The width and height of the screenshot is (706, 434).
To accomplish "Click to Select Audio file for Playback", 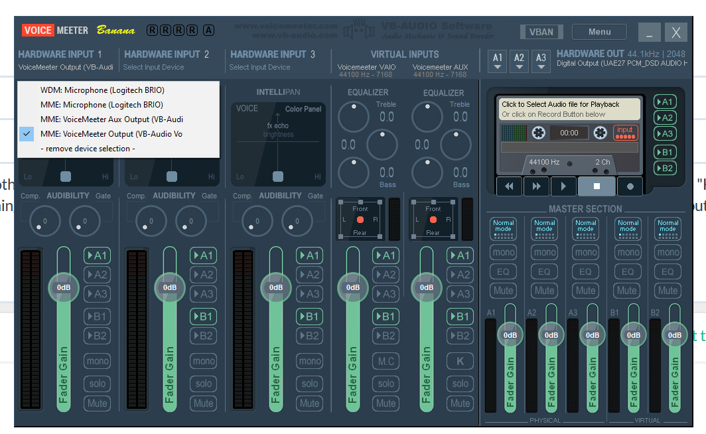I will pos(571,109).
